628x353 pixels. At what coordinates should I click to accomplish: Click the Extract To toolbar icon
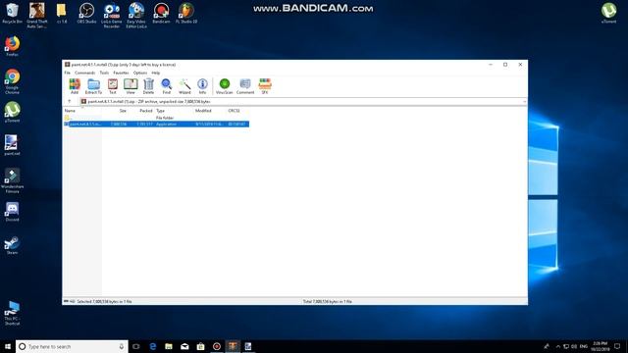94,86
